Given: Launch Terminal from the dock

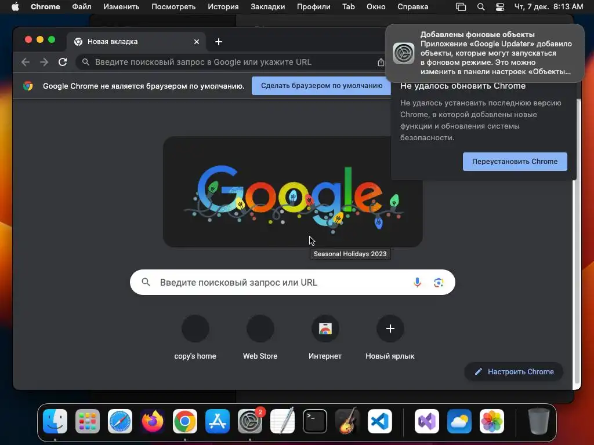Looking at the screenshot, I should [315, 421].
